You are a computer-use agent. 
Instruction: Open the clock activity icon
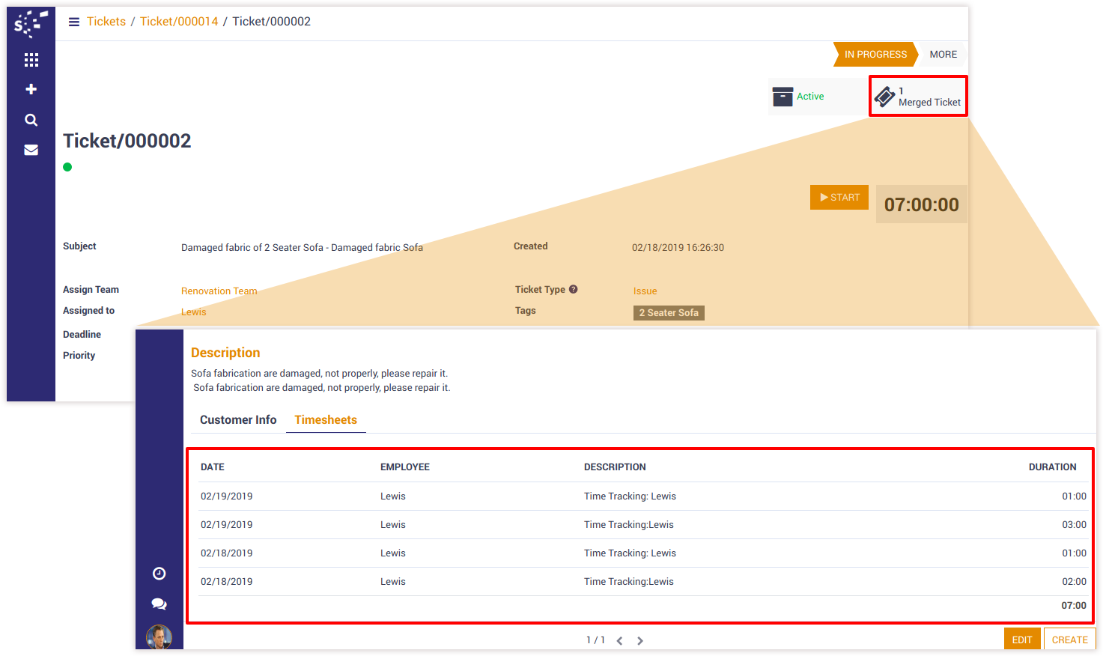159,574
